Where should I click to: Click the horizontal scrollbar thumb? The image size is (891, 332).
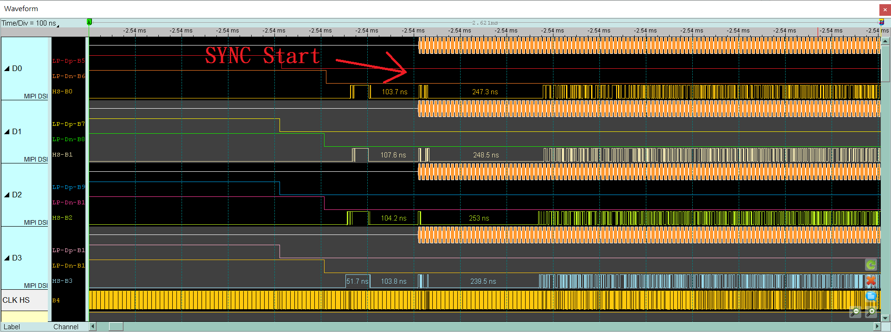tap(116, 326)
